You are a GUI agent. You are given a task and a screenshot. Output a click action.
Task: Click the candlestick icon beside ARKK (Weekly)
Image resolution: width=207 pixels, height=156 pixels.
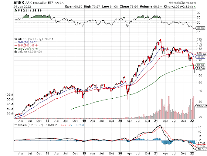click(16, 39)
